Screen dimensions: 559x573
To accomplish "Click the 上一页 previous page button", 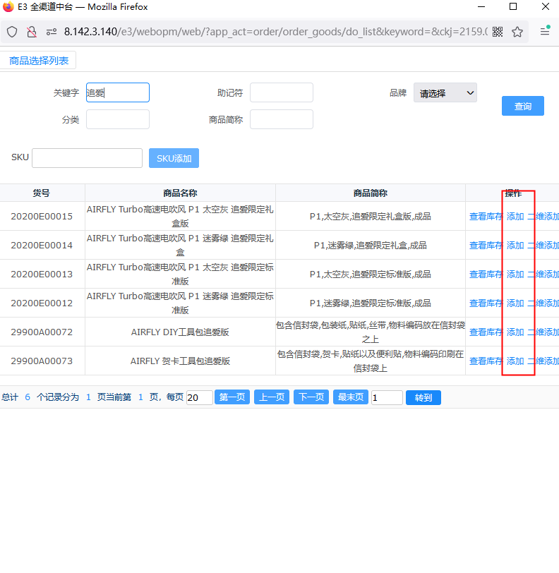I will pyautogui.click(x=272, y=397).
